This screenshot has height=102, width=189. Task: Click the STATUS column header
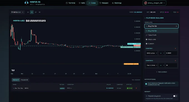pyautogui.click(x=129, y=85)
